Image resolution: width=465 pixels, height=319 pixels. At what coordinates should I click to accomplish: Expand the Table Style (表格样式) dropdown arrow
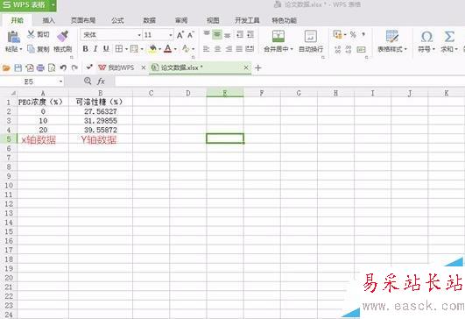click(405, 49)
